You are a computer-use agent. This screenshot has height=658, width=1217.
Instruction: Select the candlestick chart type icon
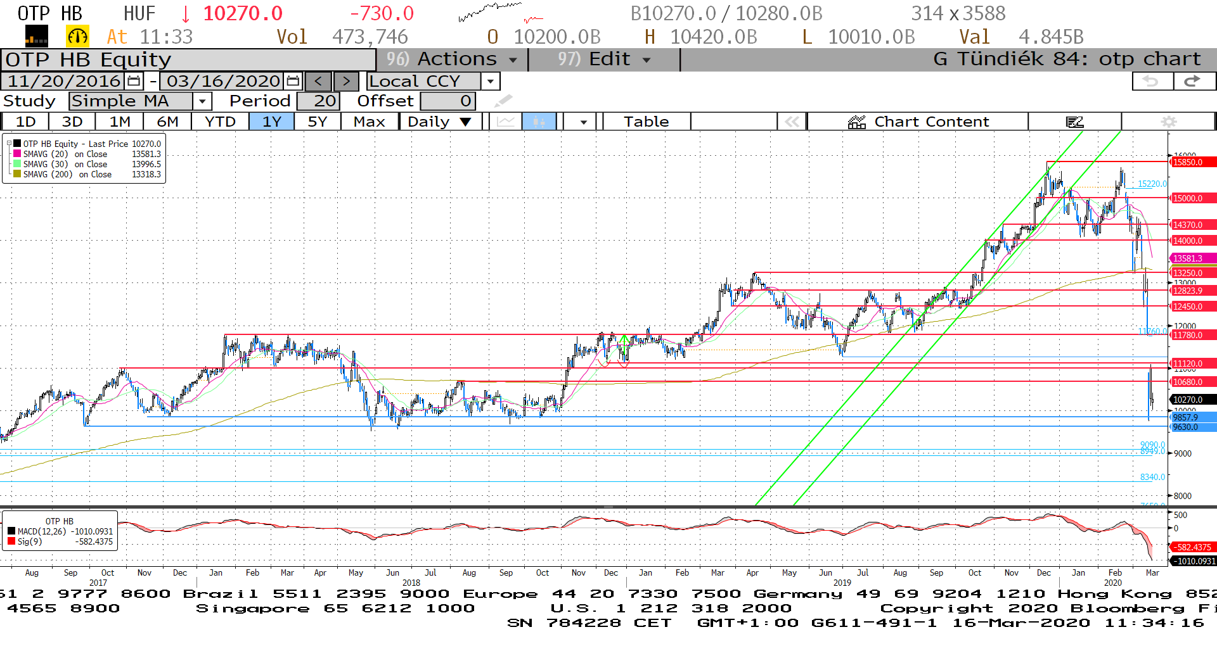(x=539, y=122)
